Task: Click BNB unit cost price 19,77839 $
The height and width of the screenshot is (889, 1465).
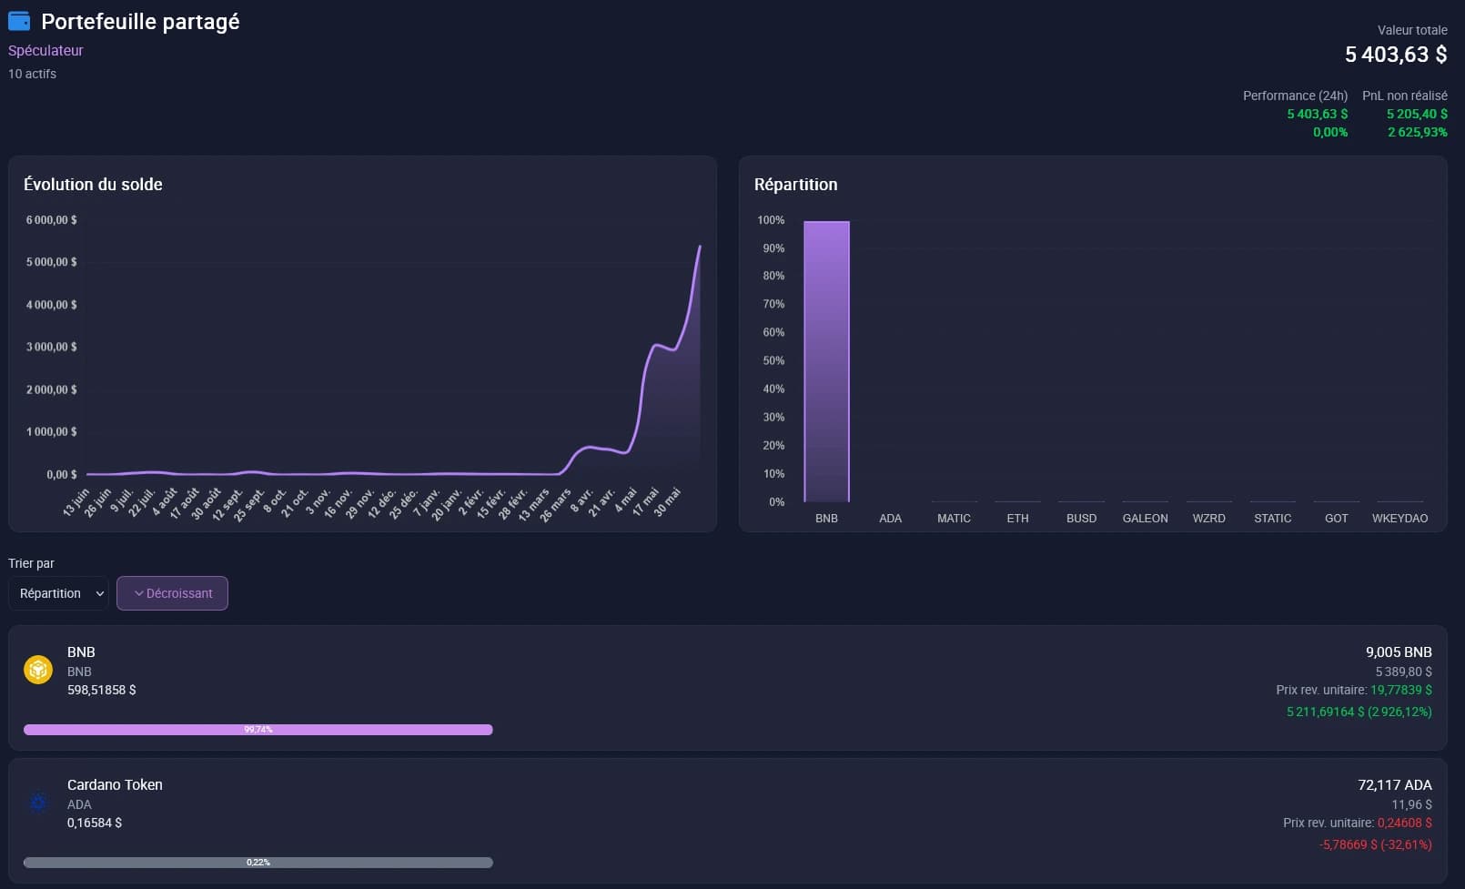Action: (1400, 690)
